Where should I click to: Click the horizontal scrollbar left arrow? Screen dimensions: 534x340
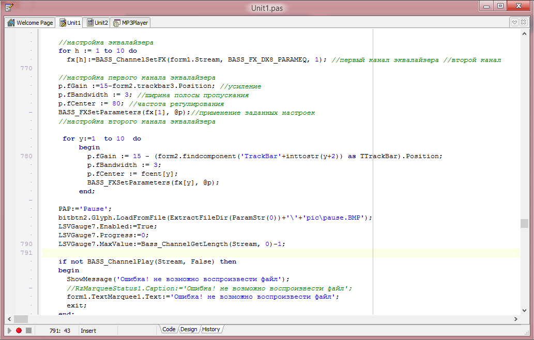(x=9, y=319)
